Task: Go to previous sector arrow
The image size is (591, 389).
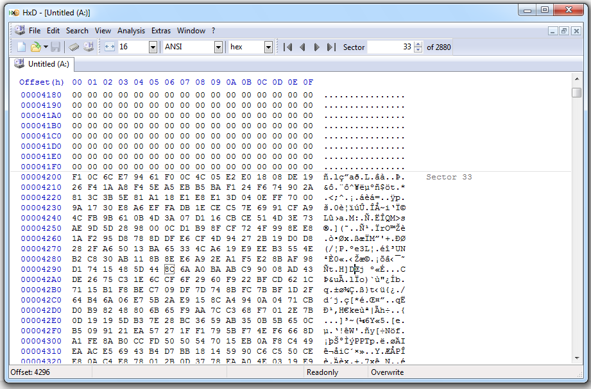Action: 302,47
